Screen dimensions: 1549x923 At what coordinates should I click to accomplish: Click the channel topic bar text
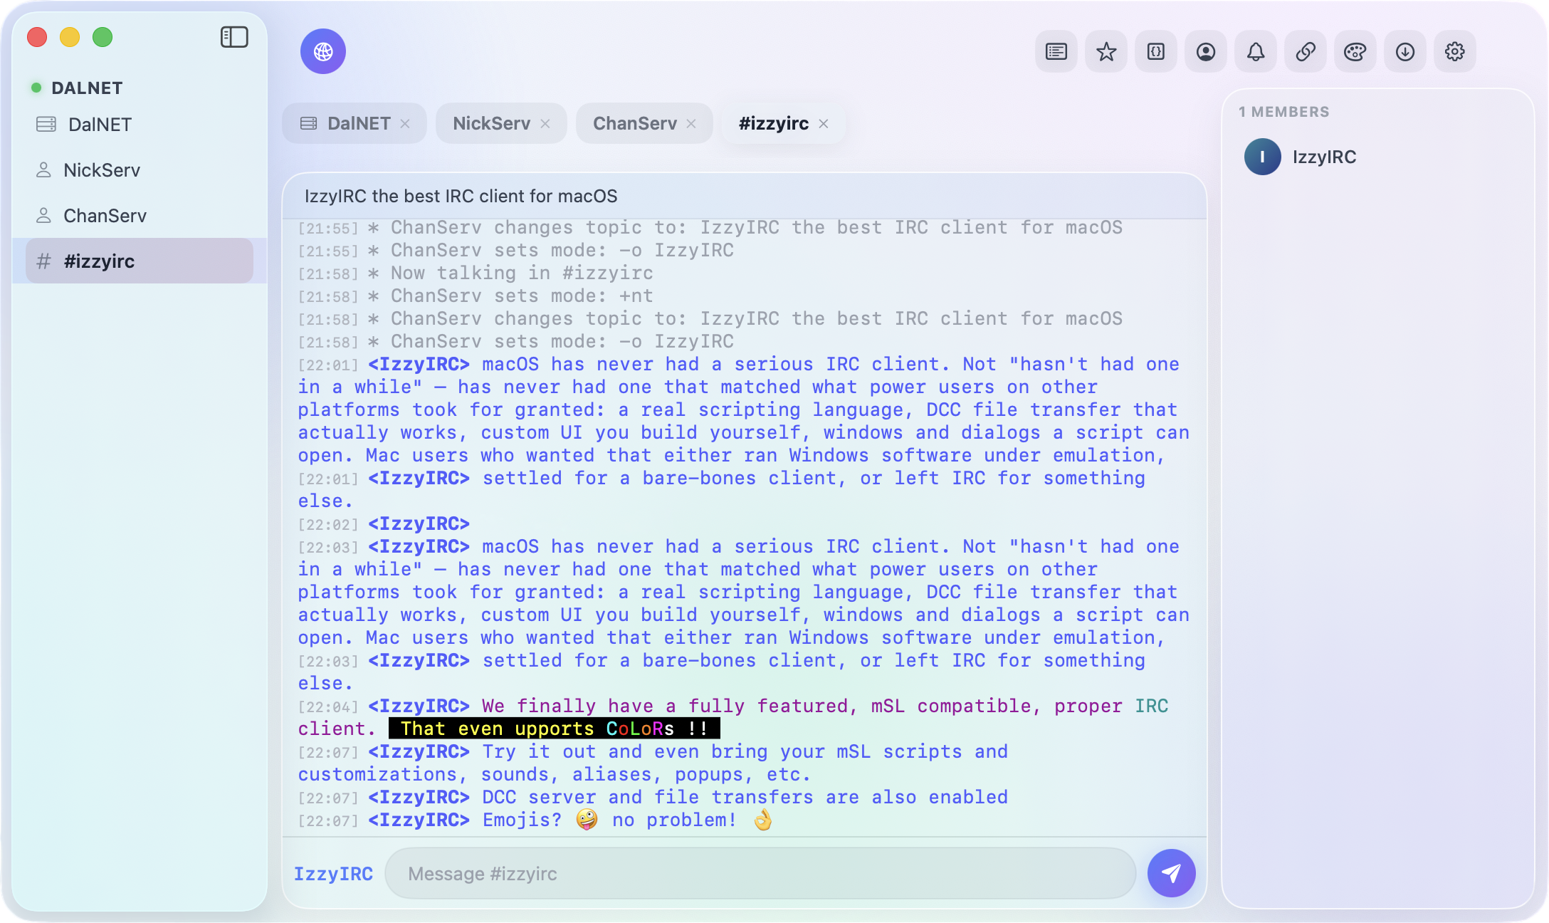(x=461, y=196)
